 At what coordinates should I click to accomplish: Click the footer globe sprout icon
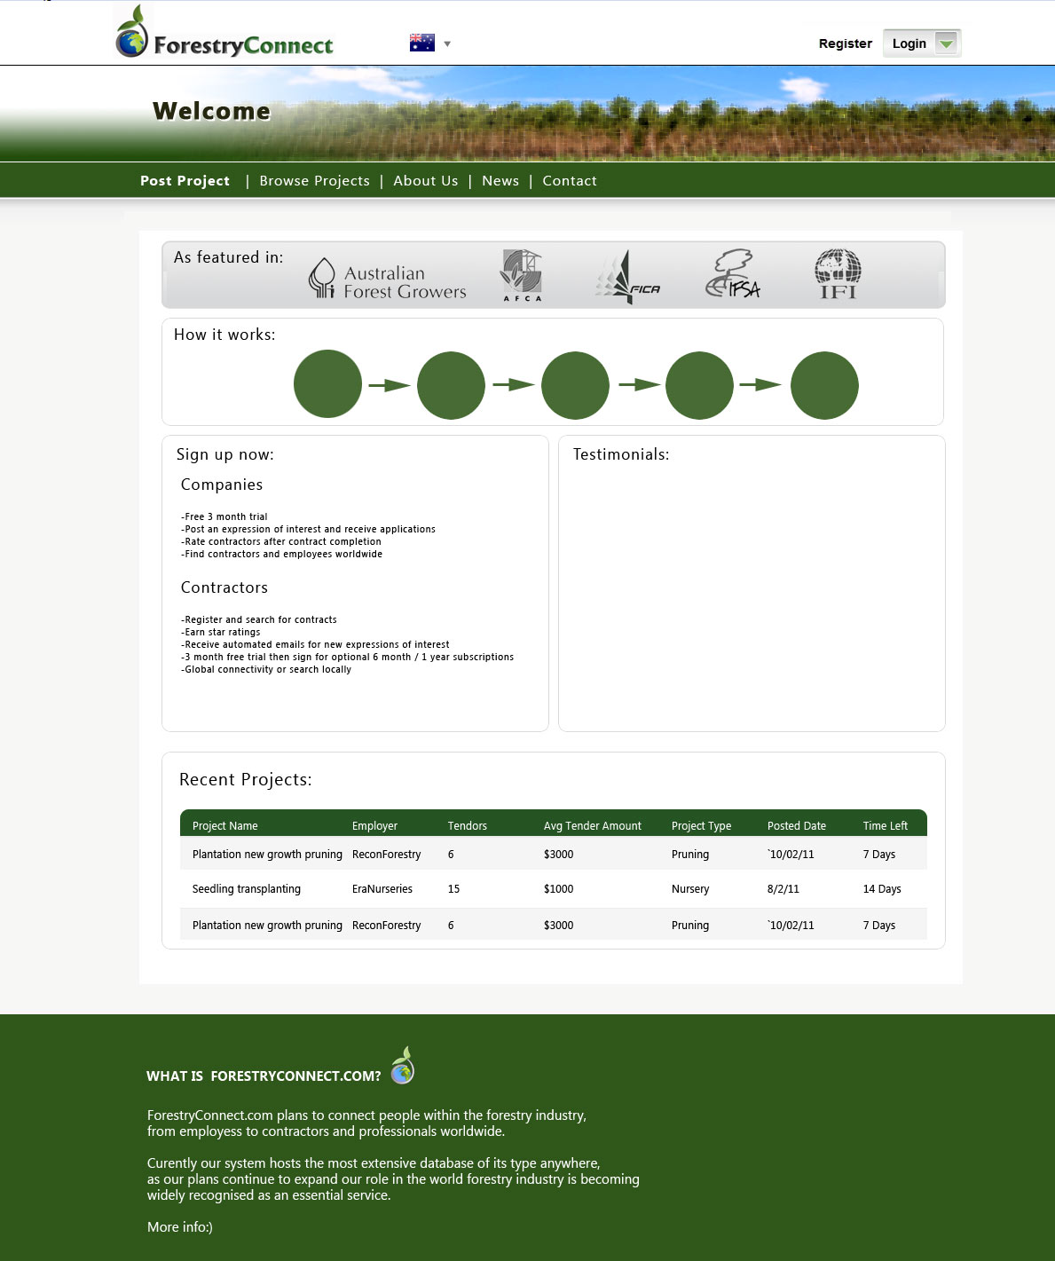[x=403, y=1066]
